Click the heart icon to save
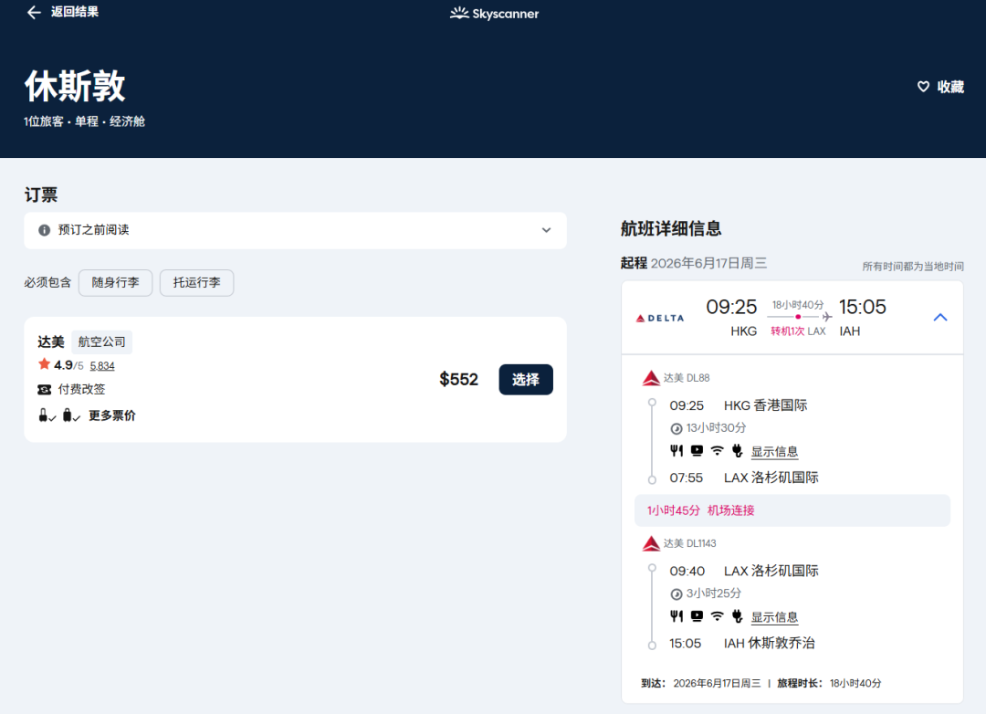Image resolution: width=986 pixels, height=714 pixels. (x=923, y=87)
